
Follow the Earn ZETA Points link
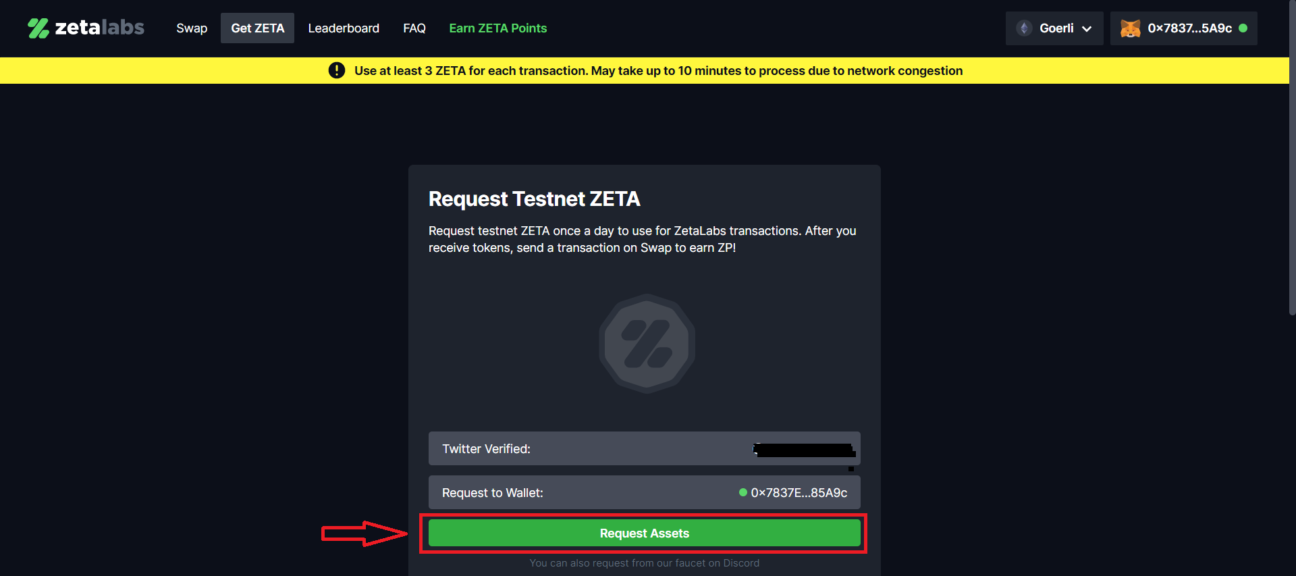498,28
